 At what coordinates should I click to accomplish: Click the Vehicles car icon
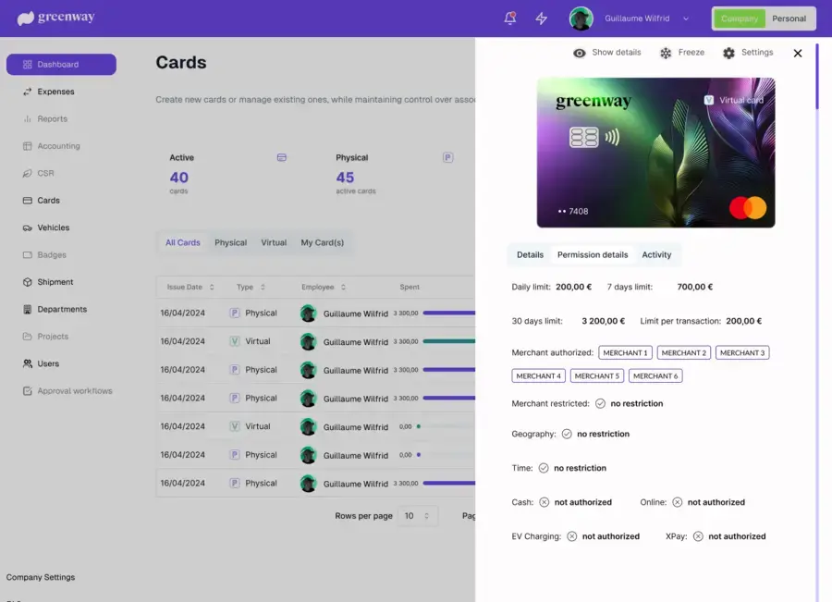(28, 227)
